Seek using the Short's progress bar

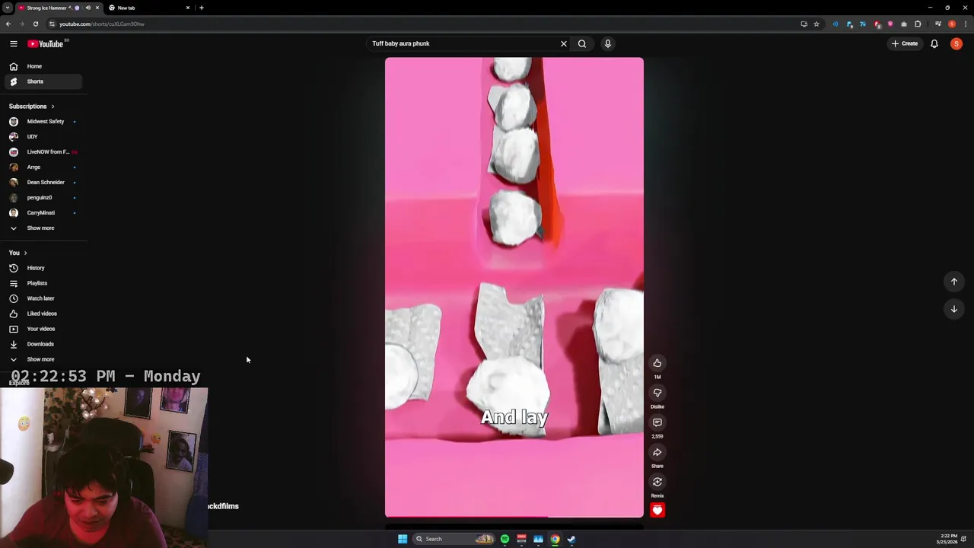(x=514, y=517)
